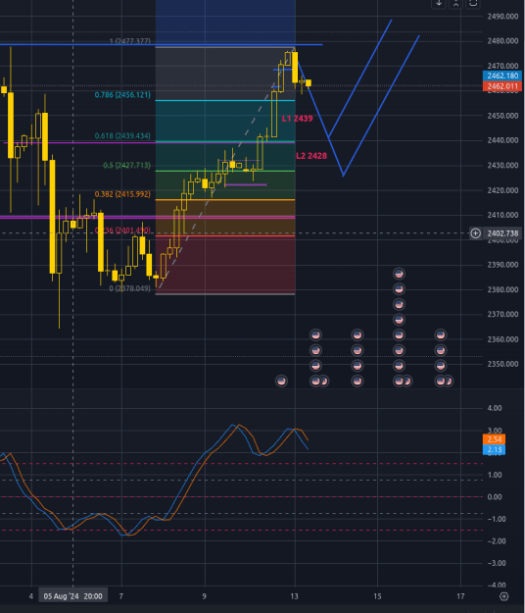Image resolution: width=525 pixels, height=613 pixels.
Task: Select the L2 2428 text annotation
Action: tap(311, 156)
